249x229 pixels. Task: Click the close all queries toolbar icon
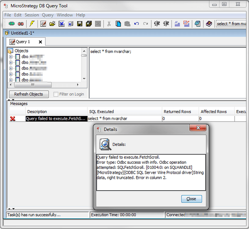tap(71, 24)
